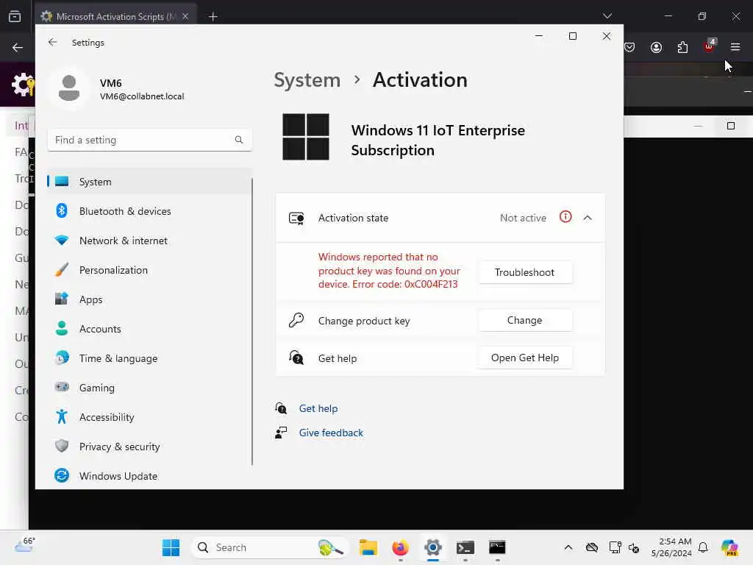Click the uBlock Origin extension icon

(709, 46)
